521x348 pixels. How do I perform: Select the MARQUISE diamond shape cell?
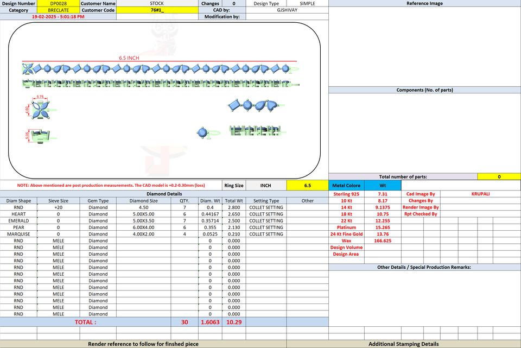(x=18, y=234)
